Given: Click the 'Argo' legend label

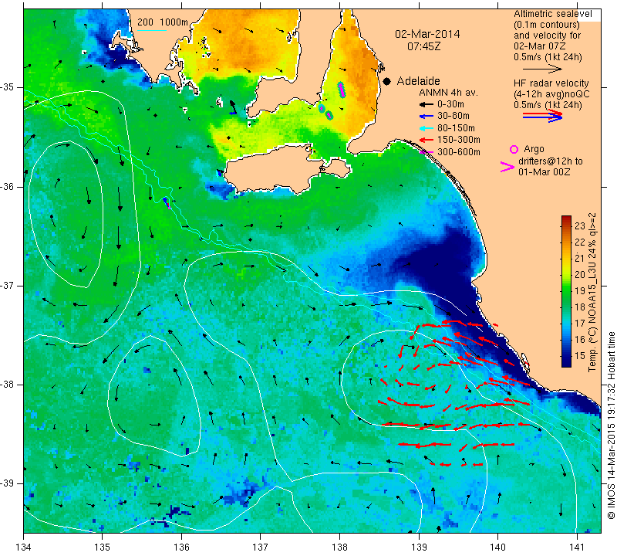Looking at the screenshot, I should click(x=534, y=149).
